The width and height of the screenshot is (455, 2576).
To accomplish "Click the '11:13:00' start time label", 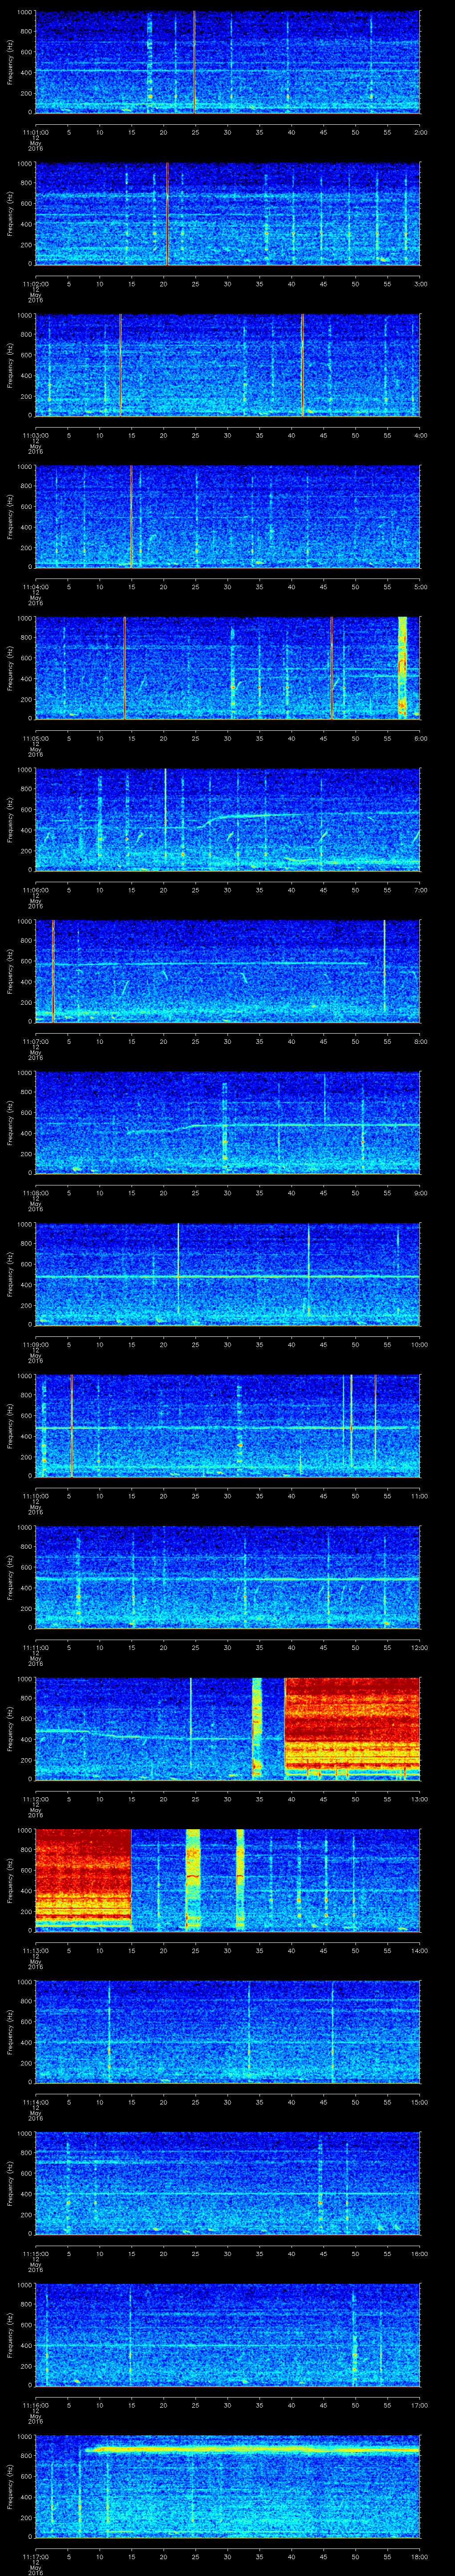I will (x=35, y=1950).
